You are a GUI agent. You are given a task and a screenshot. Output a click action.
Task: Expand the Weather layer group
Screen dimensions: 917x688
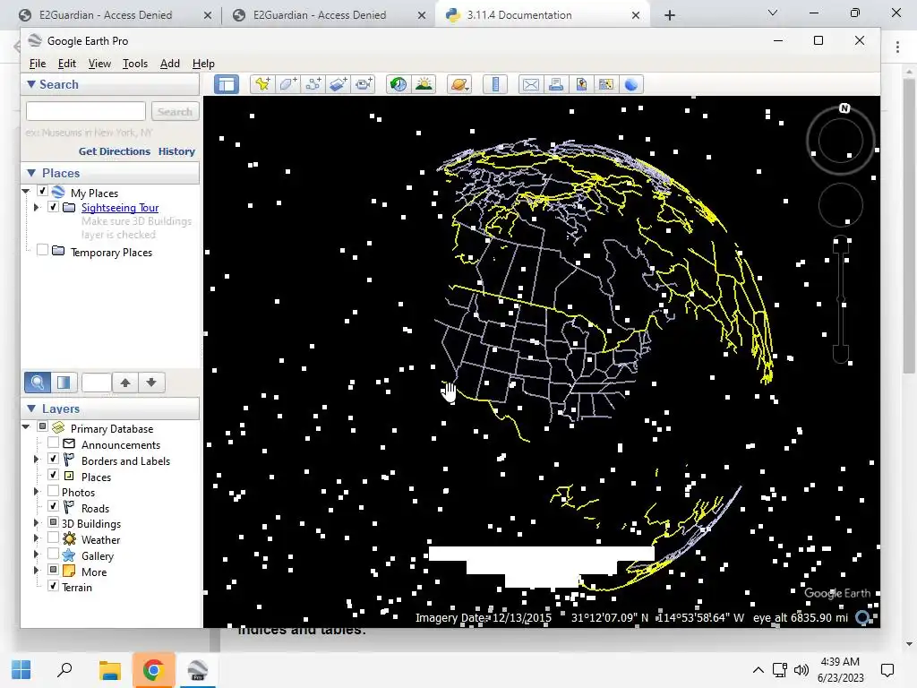point(36,538)
